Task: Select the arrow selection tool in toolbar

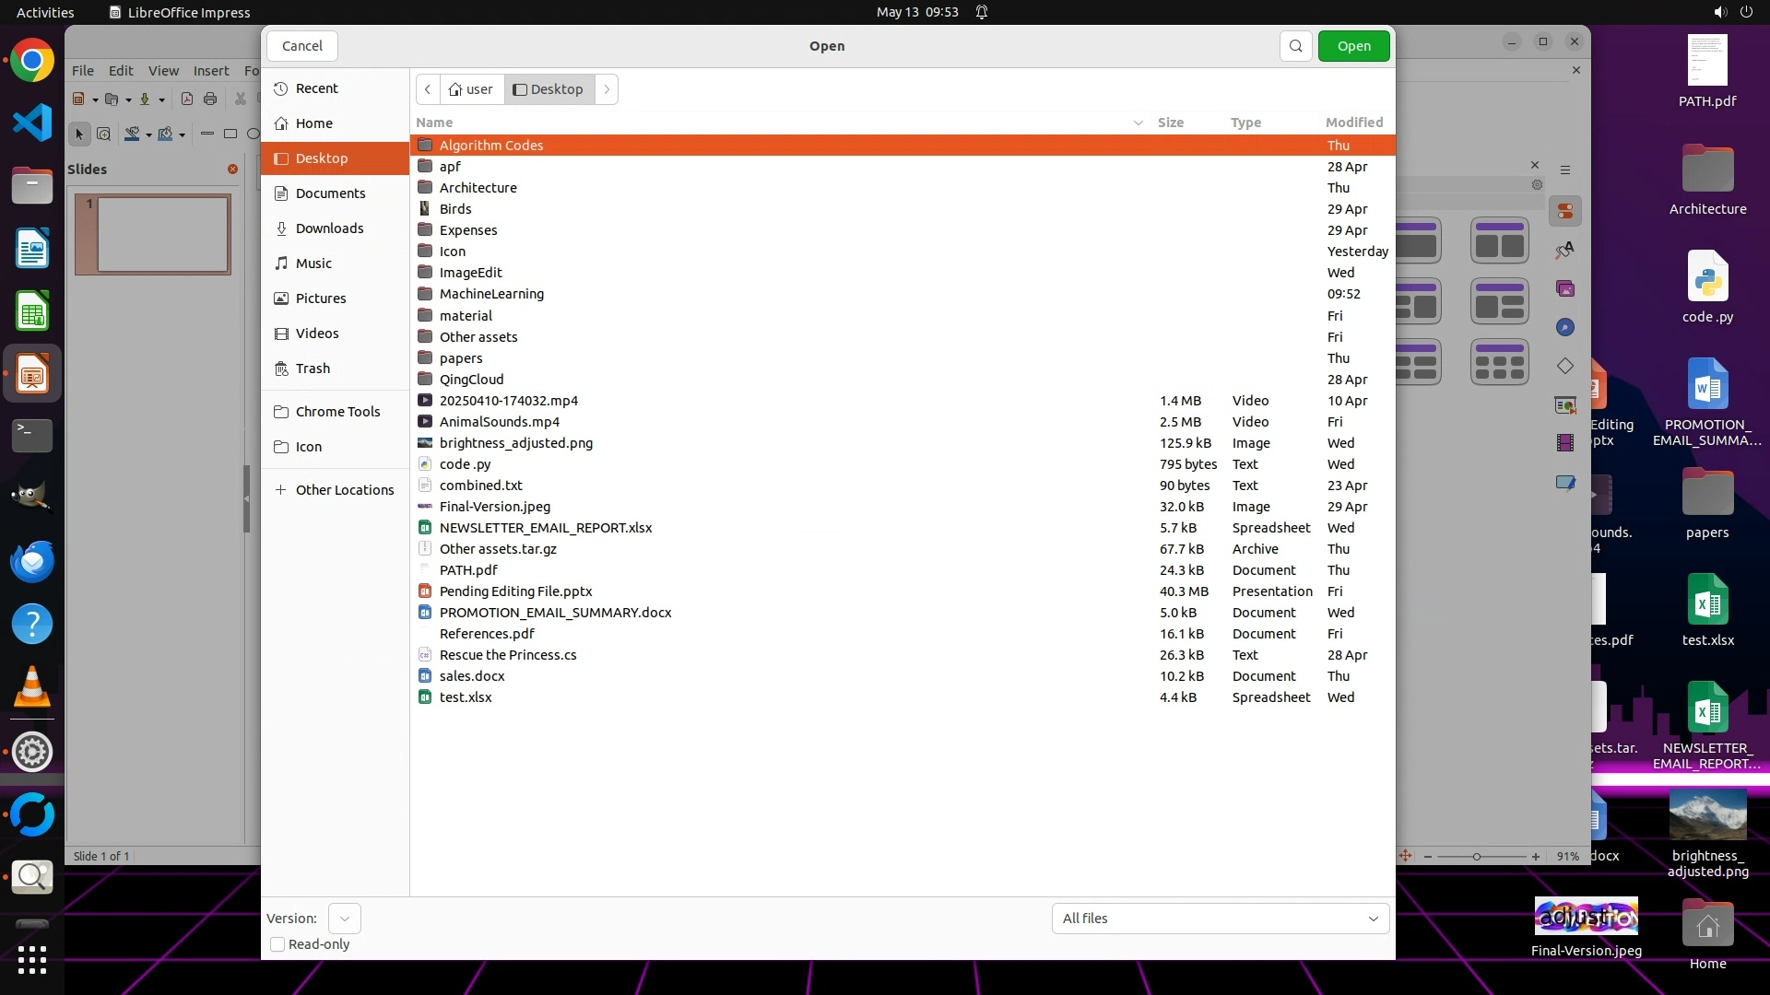Action: click(79, 135)
